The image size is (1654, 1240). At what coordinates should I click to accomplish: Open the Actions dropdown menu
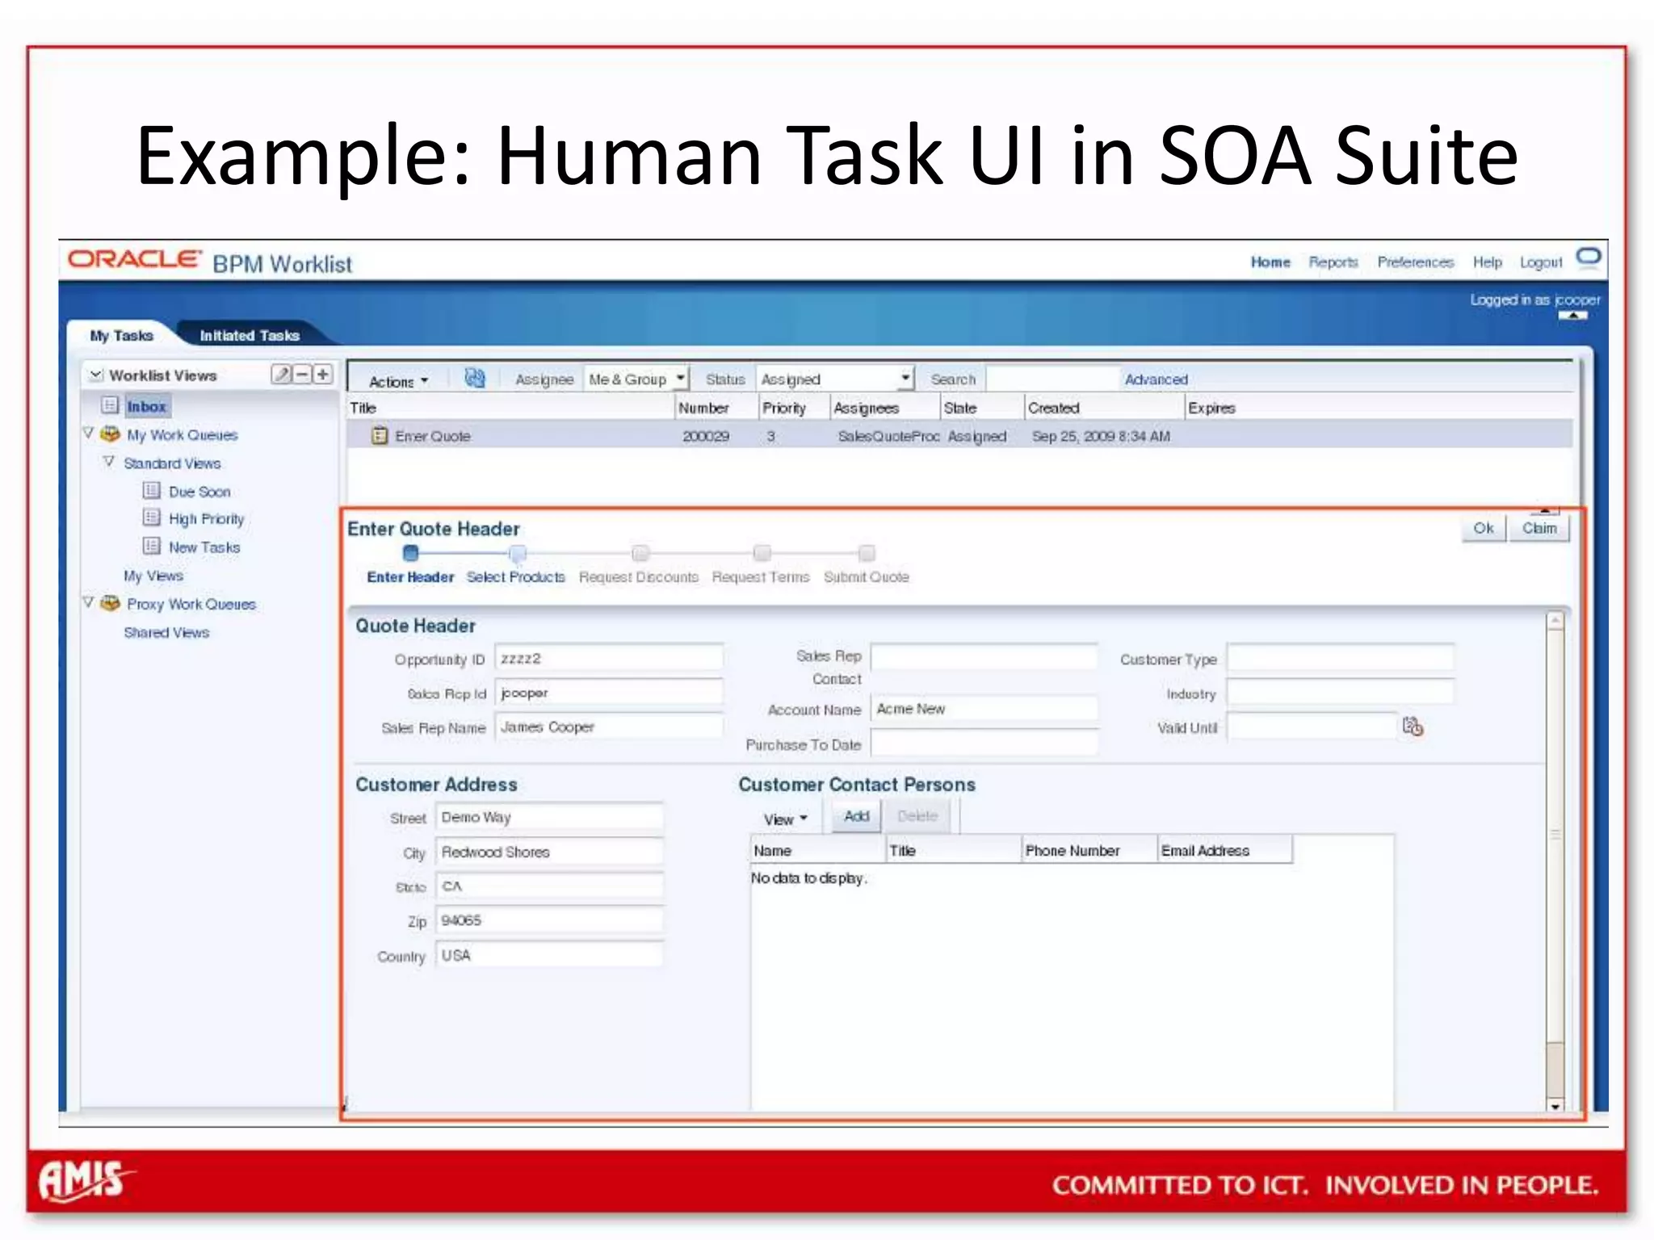pos(398,381)
